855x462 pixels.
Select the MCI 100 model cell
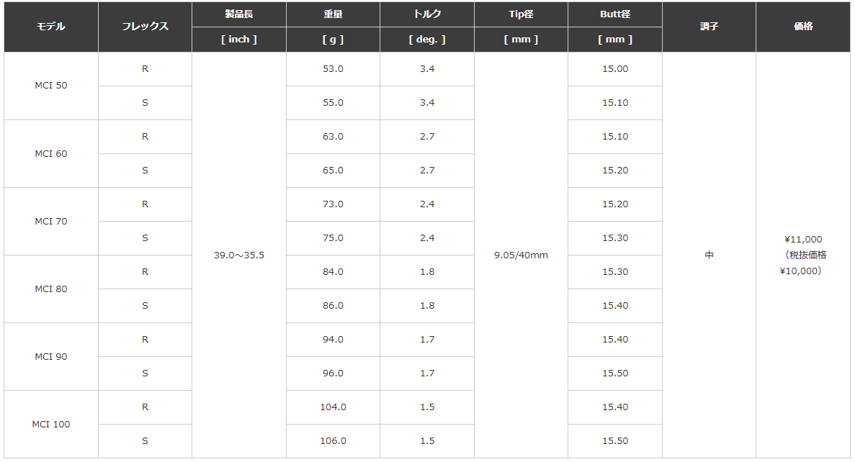tap(51, 424)
